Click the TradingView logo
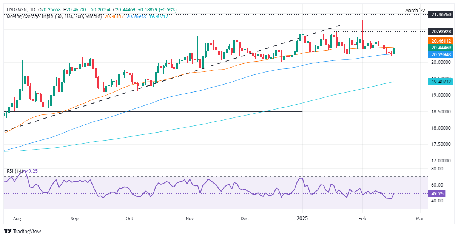The image size is (458, 238). pyautogui.click(x=22, y=231)
